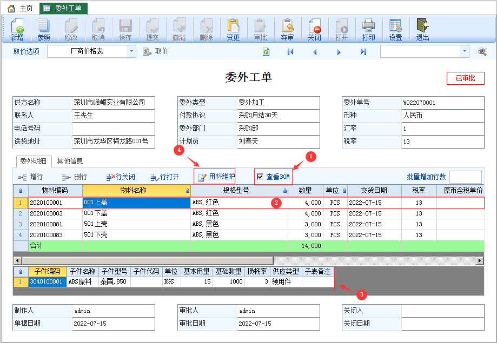Select the cell 2020100003
Screen dimensions: 497x343
pos(55,213)
